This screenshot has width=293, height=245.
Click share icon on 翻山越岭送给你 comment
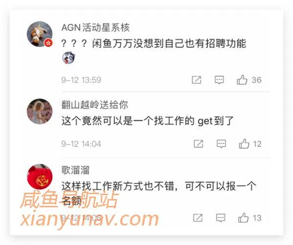coord(199,144)
